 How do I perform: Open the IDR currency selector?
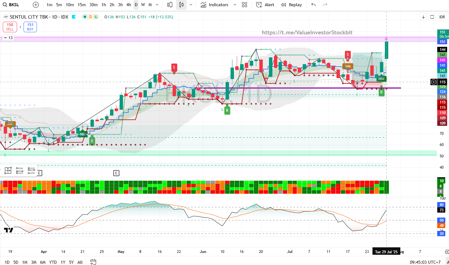pos(442,17)
